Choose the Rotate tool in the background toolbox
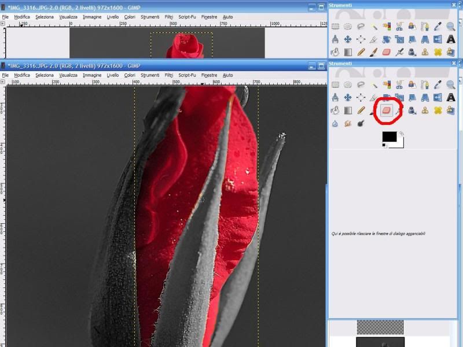The image size is (463, 347). 387,39
